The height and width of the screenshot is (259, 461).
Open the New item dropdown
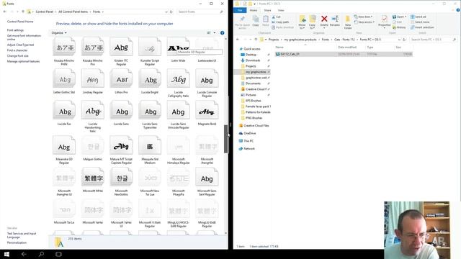pos(363,17)
